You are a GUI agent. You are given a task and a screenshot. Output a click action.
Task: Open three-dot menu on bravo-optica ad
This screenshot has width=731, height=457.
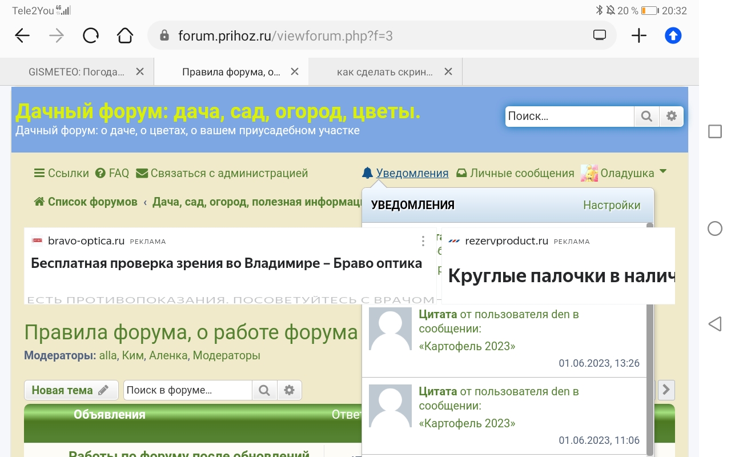423,241
